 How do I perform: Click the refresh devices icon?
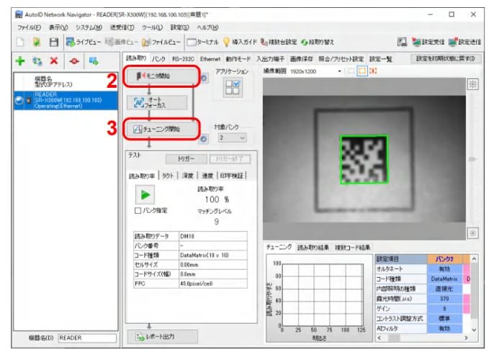(37, 60)
